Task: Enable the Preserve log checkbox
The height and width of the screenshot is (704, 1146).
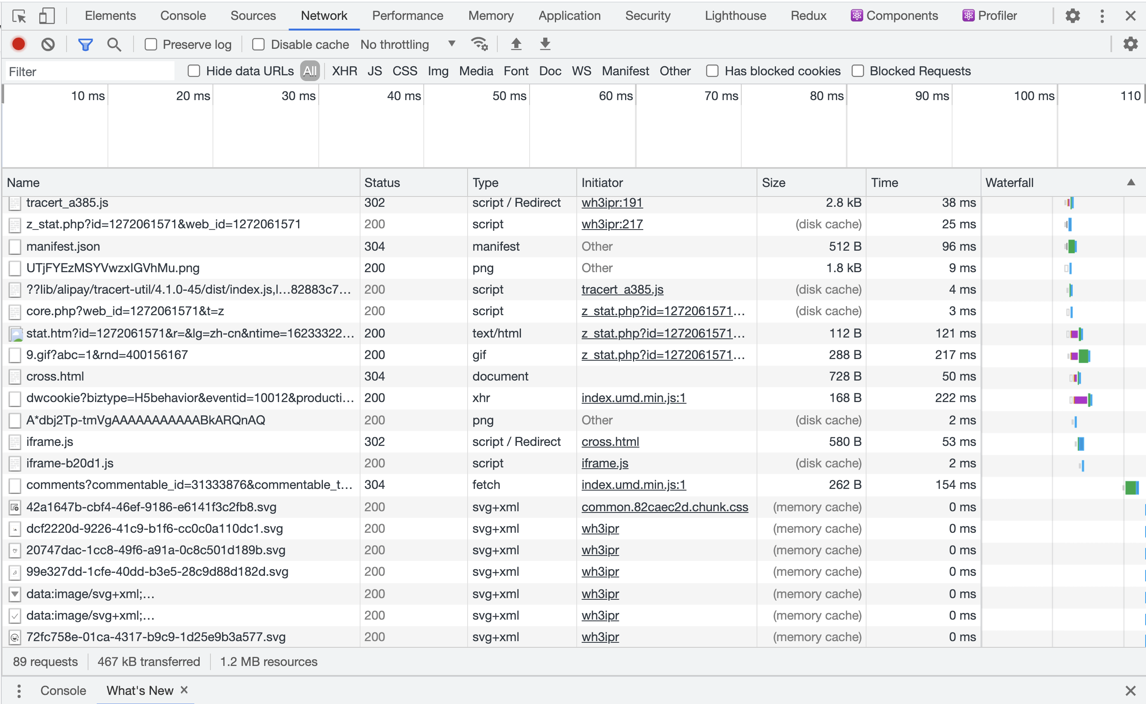Action: 151,44
